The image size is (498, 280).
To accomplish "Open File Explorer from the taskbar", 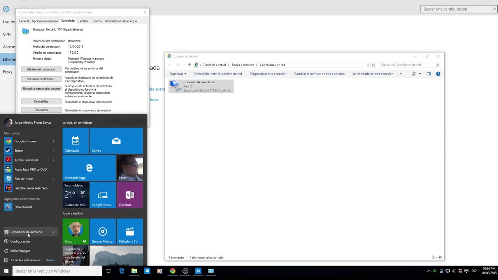I will pyautogui.click(x=134, y=271).
